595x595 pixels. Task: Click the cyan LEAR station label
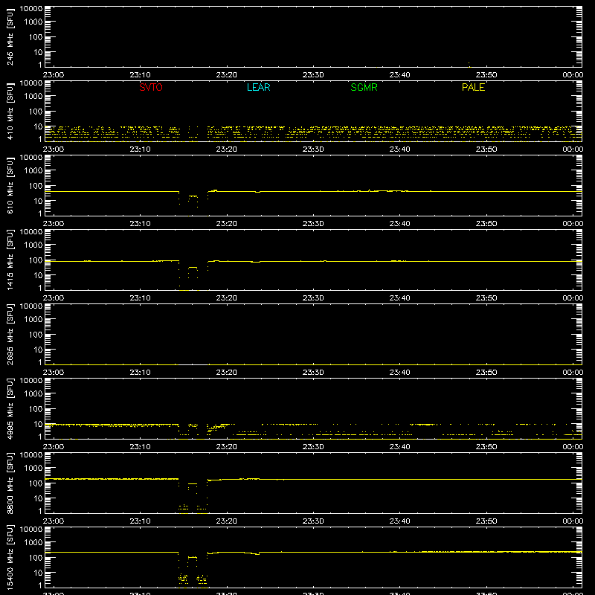pos(258,87)
